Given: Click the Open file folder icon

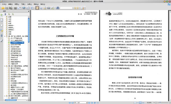Looking at the screenshot, I should point(3,8).
